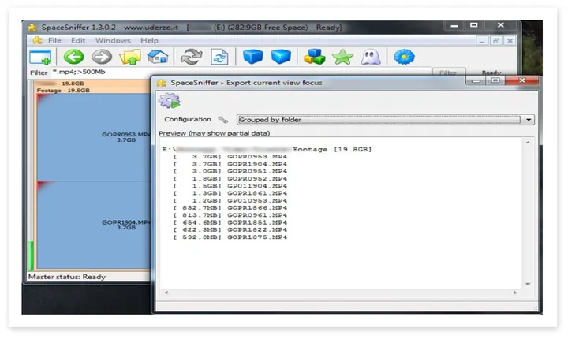Click the preview scroll-down arrow
This screenshot has height=339, width=568.
pyautogui.click(x=528, y=284)
